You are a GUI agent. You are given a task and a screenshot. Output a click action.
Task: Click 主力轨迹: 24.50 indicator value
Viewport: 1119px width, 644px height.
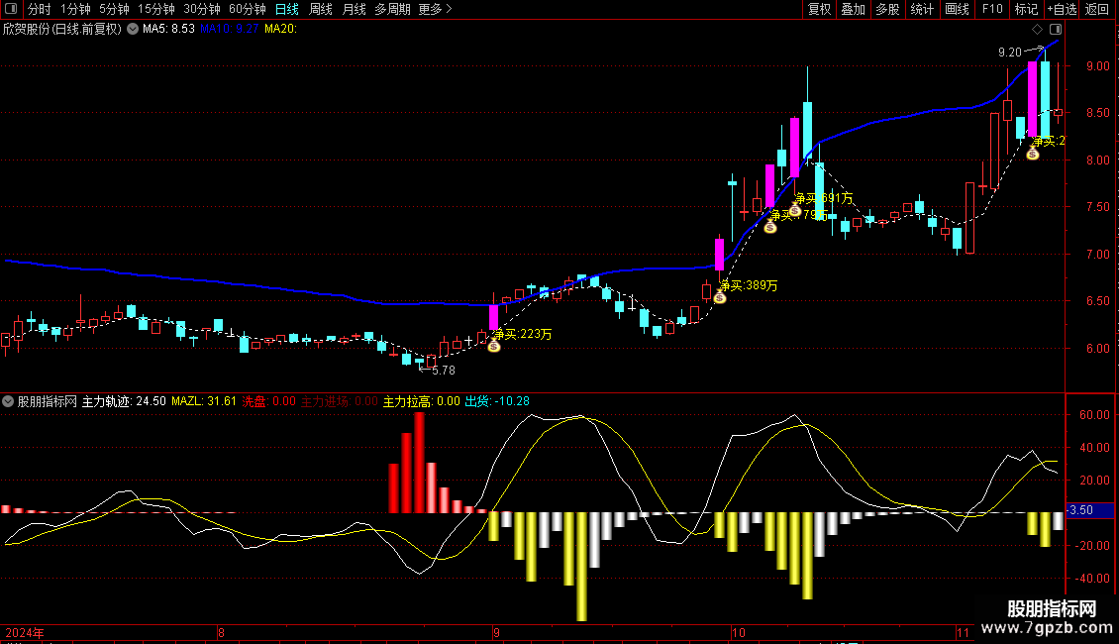(124, 401)
